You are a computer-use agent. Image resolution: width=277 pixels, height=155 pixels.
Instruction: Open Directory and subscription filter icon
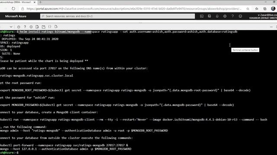209,16
